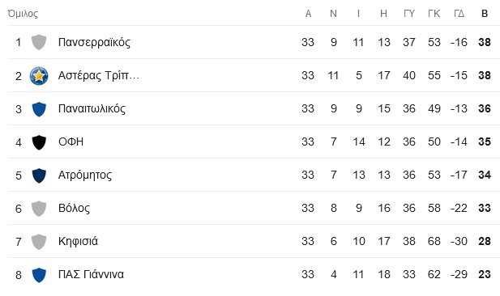Click the Όμιλος column header
Image resolution: width=500 pixels, height=296 pixels.
tap(23, 14)
